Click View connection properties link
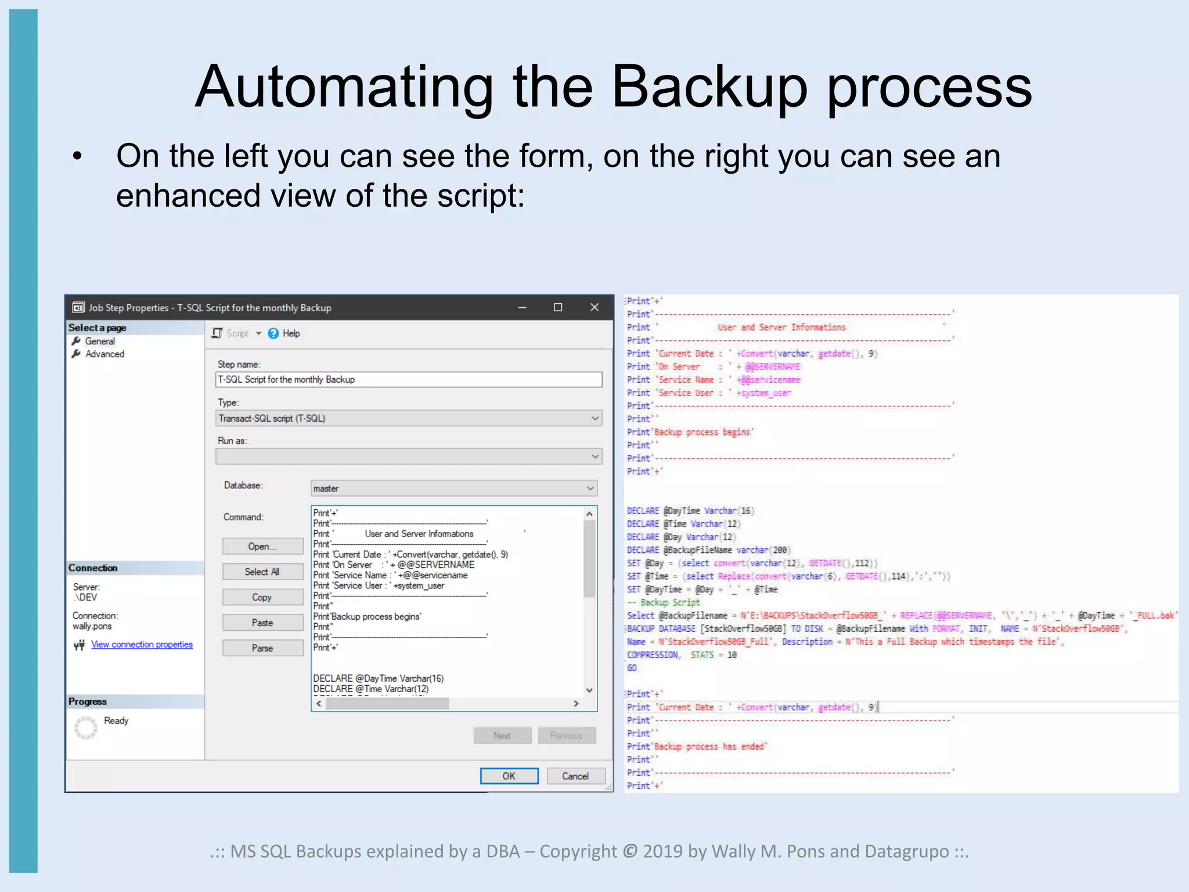The image size is (1189, 892). (142, 645)
